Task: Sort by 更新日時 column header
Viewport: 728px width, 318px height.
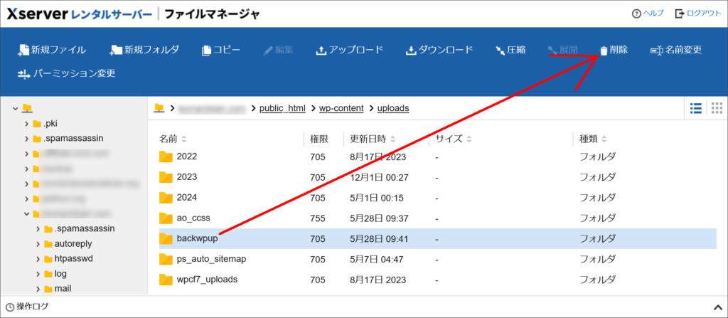Action: point(373,139)
